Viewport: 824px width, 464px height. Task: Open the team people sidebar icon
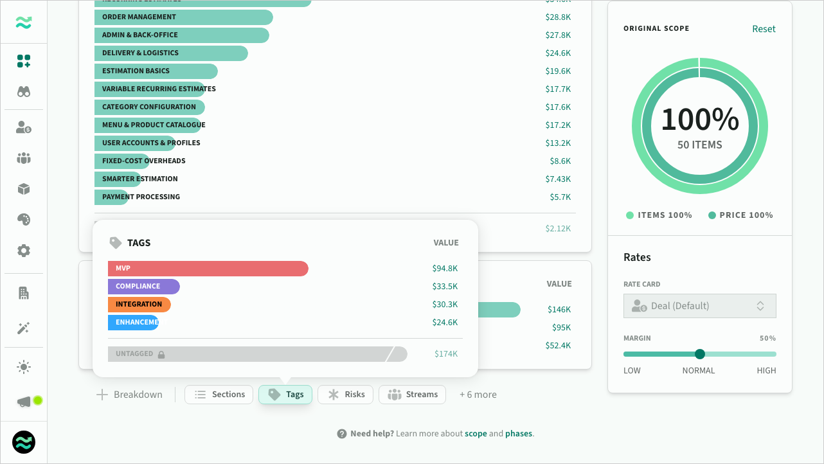click(x=24, y=158)
